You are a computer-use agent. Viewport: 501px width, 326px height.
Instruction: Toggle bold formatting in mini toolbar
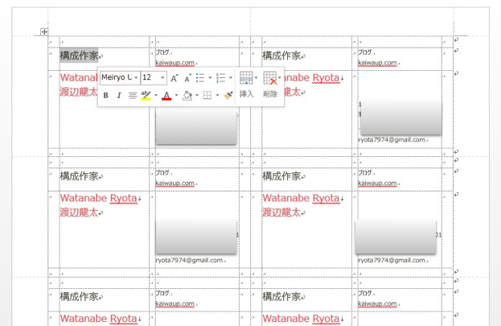(x=105, y=96)
